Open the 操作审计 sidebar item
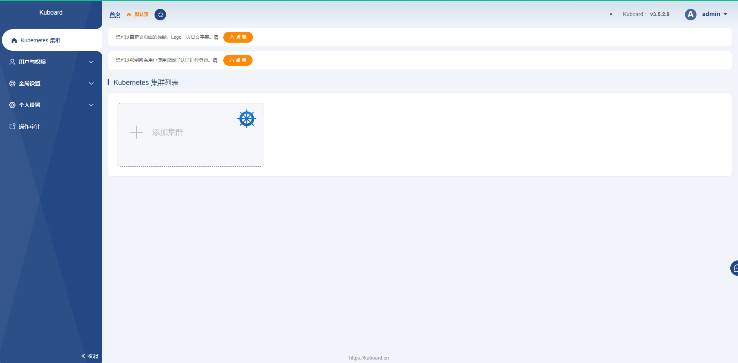The width and height of the screenshot is (738, 363). click(51, 126)
